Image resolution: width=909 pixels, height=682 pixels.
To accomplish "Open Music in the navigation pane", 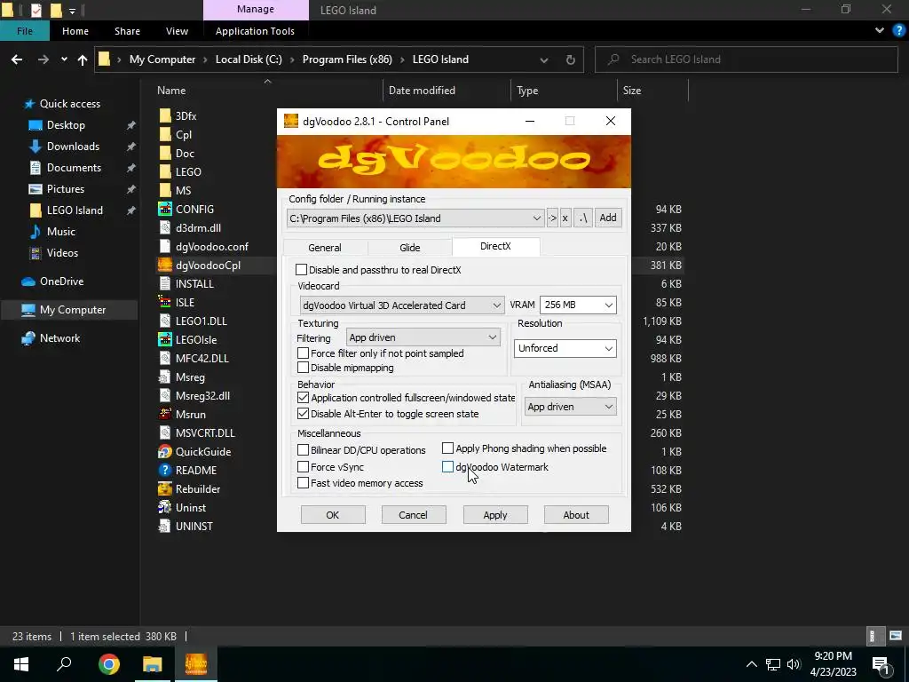I will [61, 232].
